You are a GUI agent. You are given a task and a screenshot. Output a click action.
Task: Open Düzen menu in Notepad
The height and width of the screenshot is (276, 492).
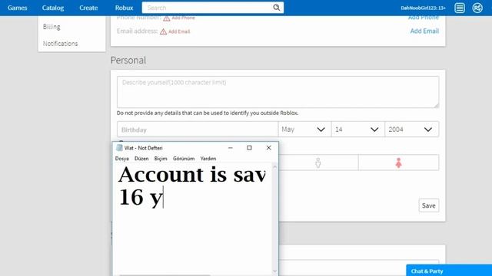(141, 159)
